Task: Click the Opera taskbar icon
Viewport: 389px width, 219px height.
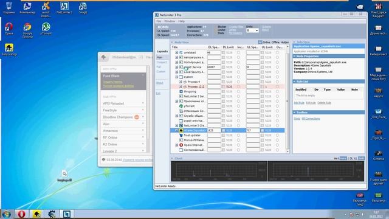Action: coord(21,214)
